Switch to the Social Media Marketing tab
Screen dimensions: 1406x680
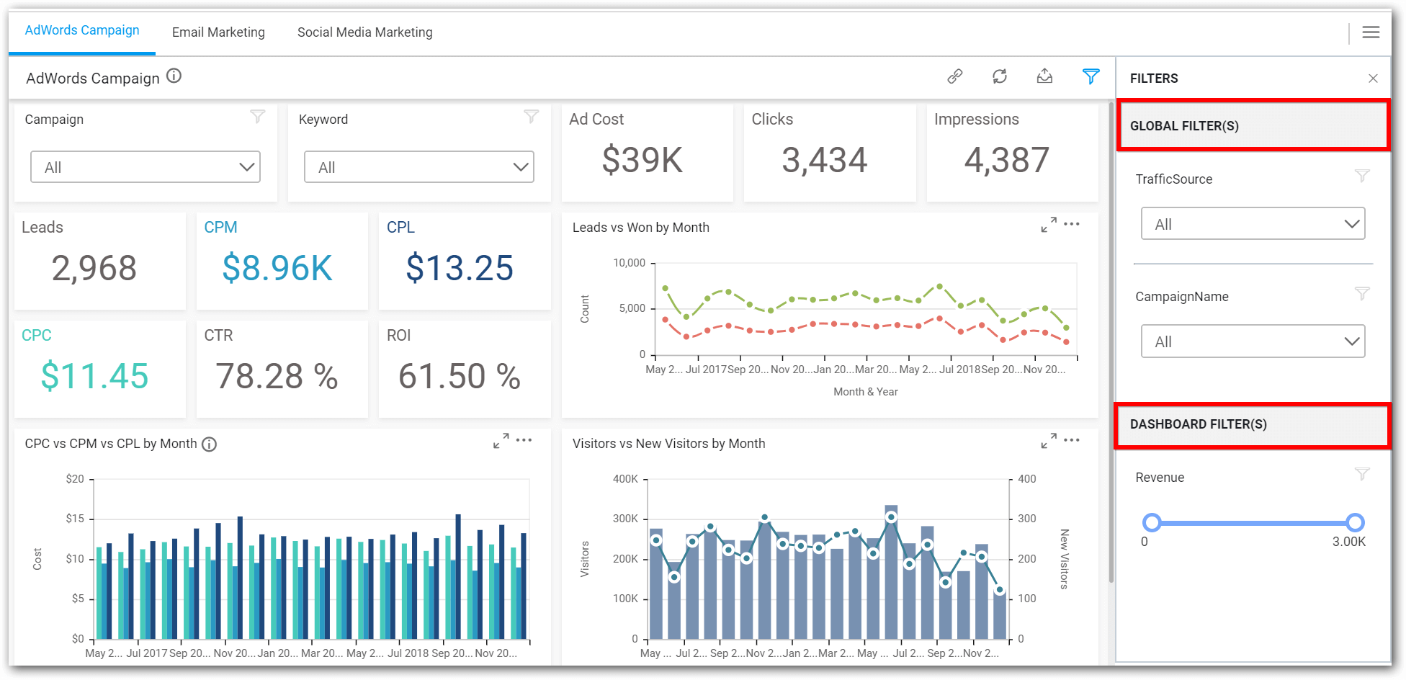[364, 32]
